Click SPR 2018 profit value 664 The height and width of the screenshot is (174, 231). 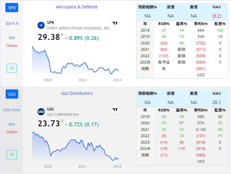pos(201,30)
